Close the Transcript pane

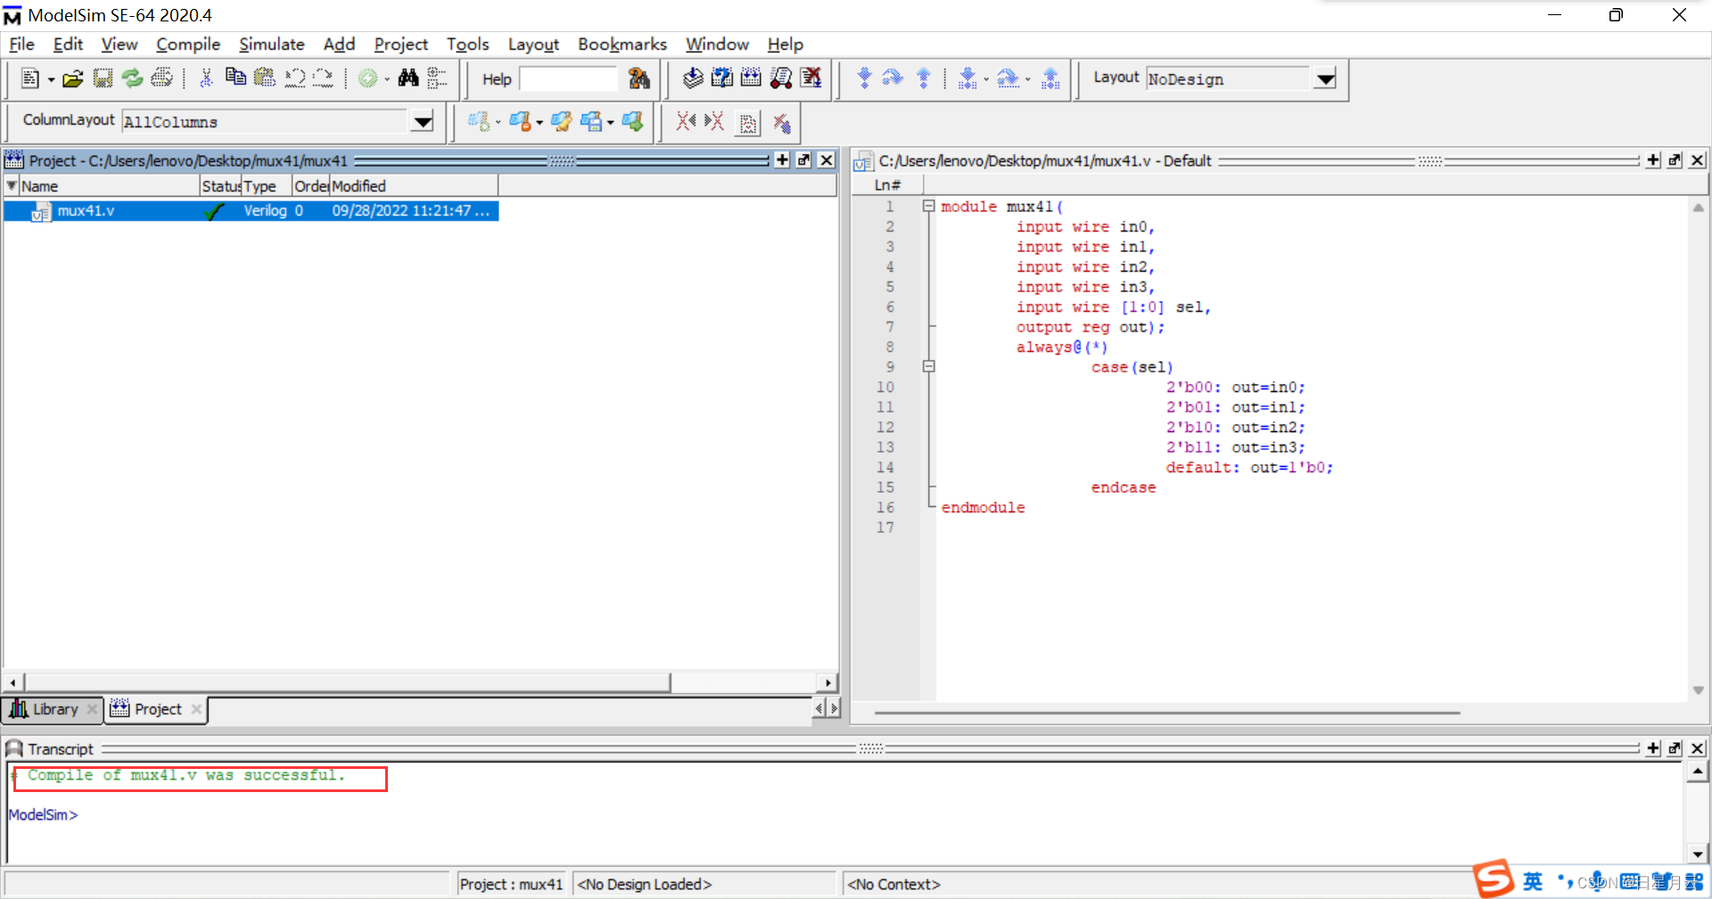tap(1698, 748)
